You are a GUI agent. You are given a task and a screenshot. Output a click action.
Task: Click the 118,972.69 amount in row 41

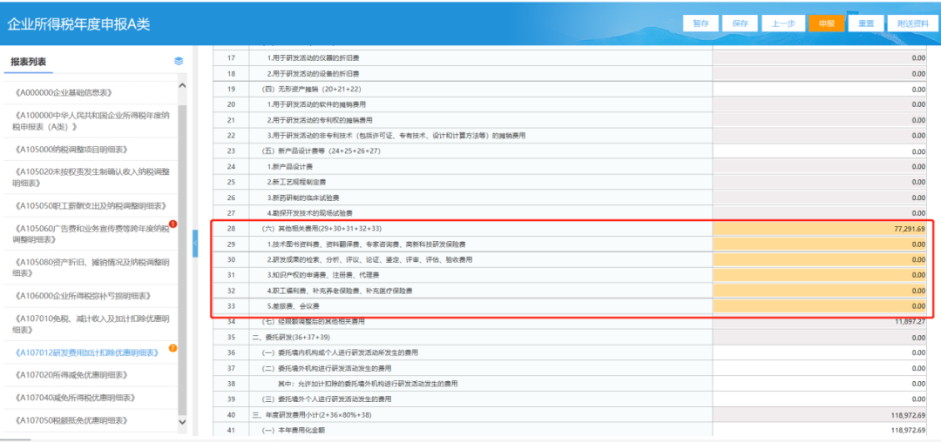click(908, 430)
